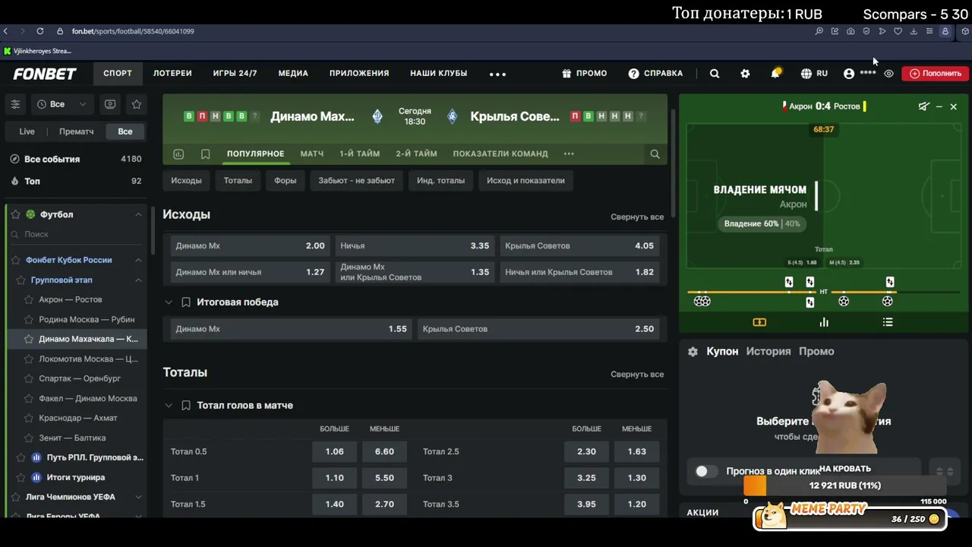This screenshot has height=547, width=972.
Task: Mute the Акрон–Ростов match widget sound
Action: [923, 106]
